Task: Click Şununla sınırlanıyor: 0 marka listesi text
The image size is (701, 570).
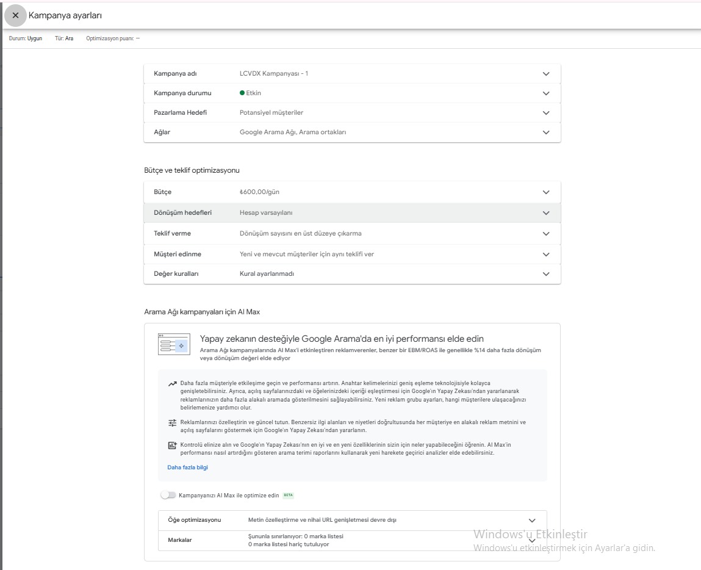Action: (x=295, y=536)
